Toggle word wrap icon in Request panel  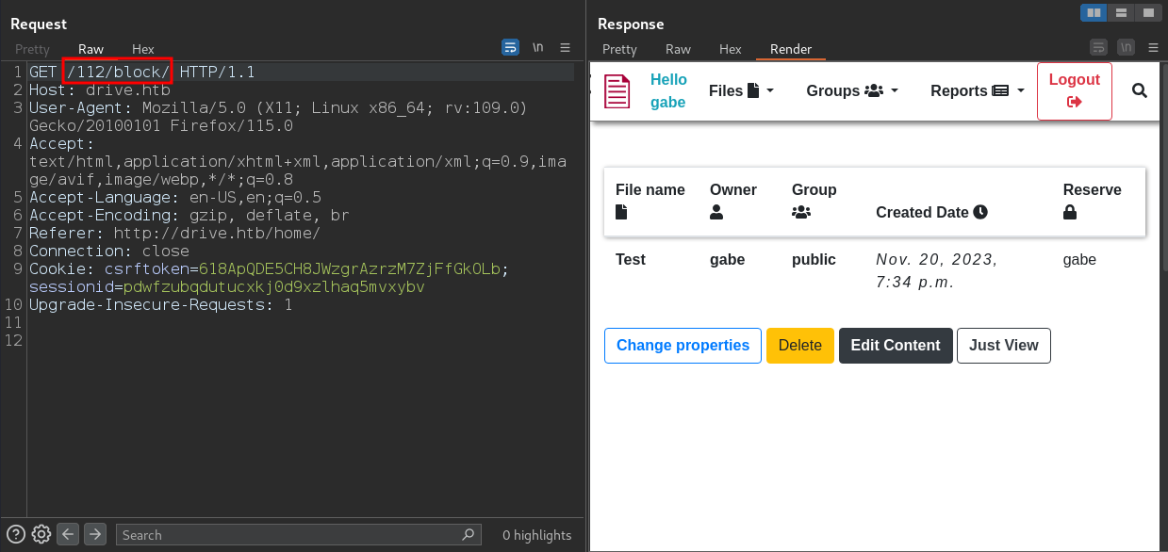coord(510,47)
